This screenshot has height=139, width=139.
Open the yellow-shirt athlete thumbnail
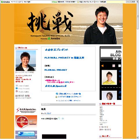109,78
